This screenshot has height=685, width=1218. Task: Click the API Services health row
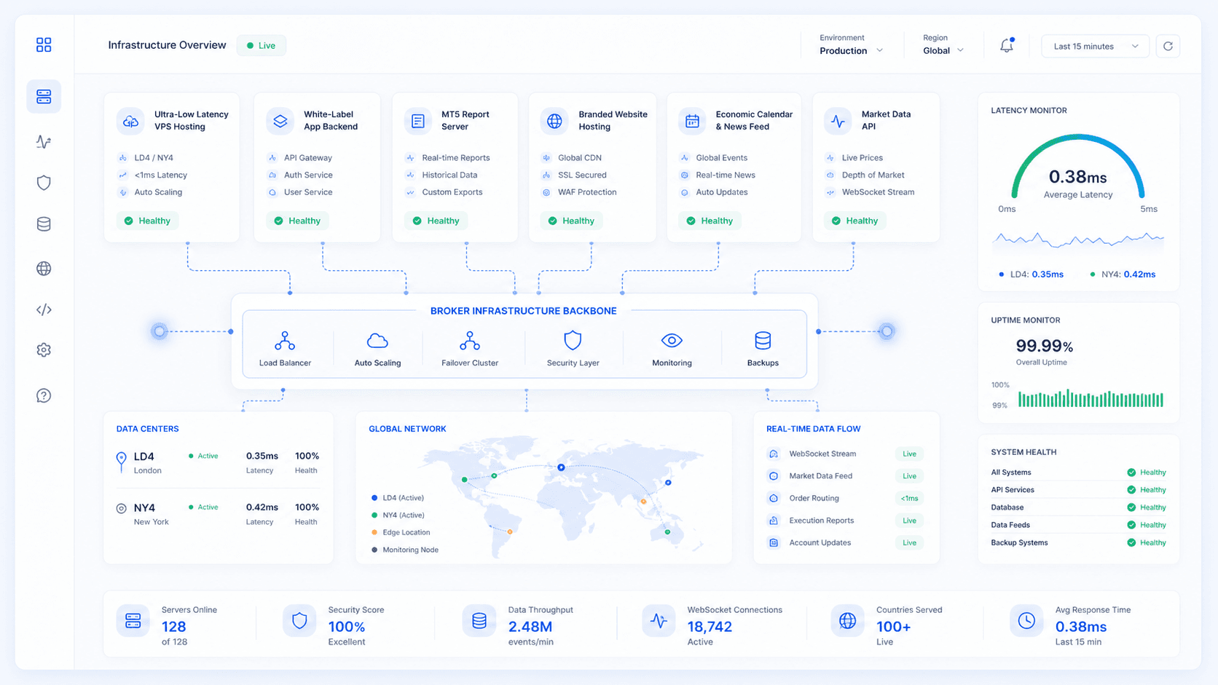[x=1078, y=490]
